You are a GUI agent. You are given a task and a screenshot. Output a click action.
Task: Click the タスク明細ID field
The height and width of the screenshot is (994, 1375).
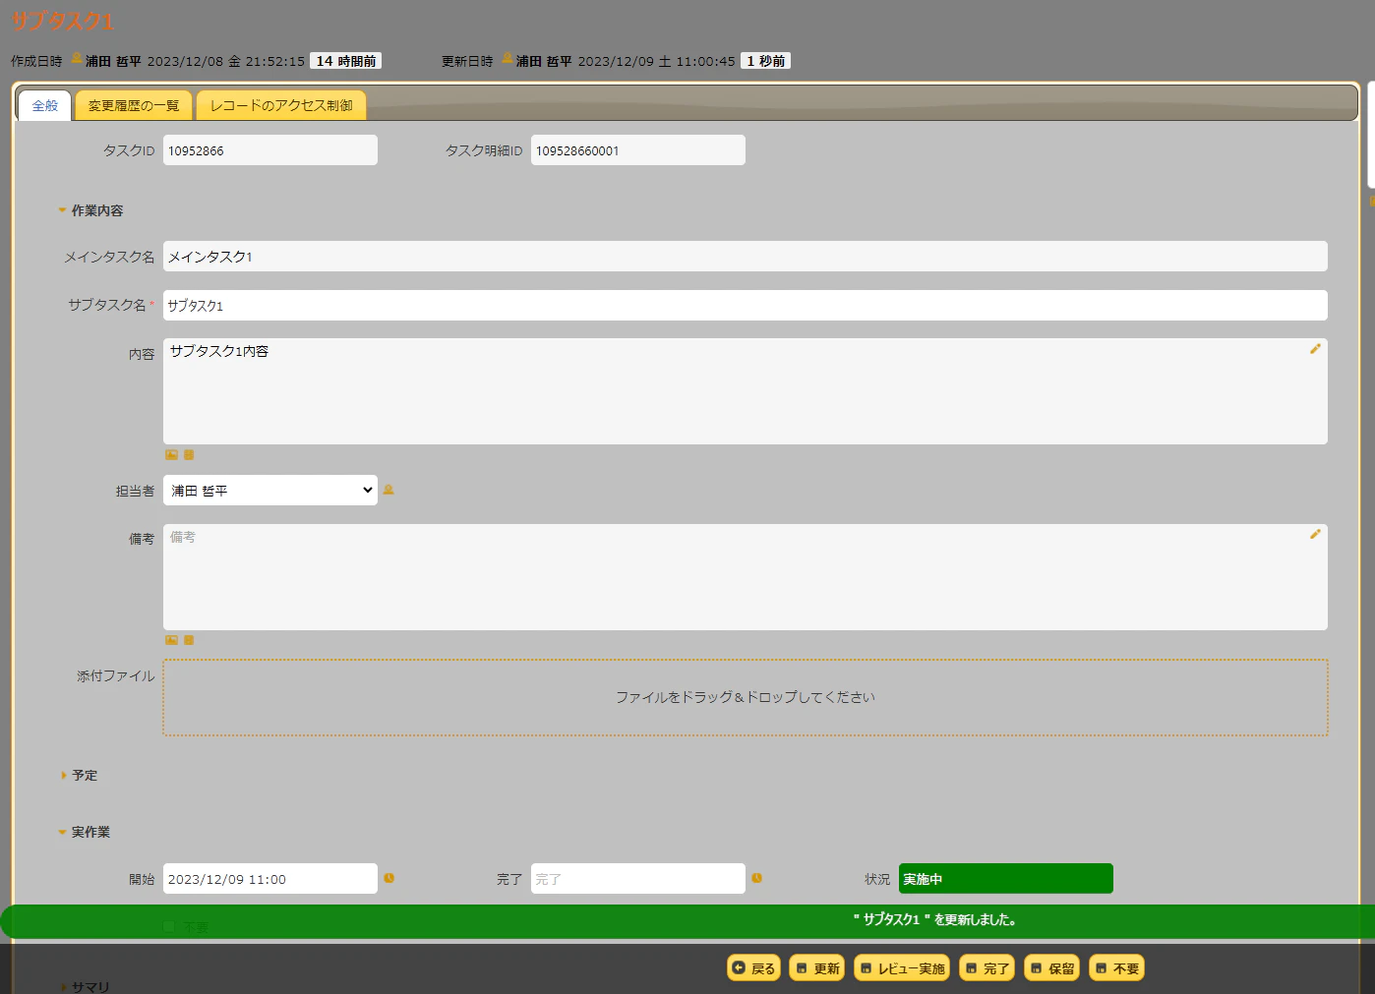(638, 150)
